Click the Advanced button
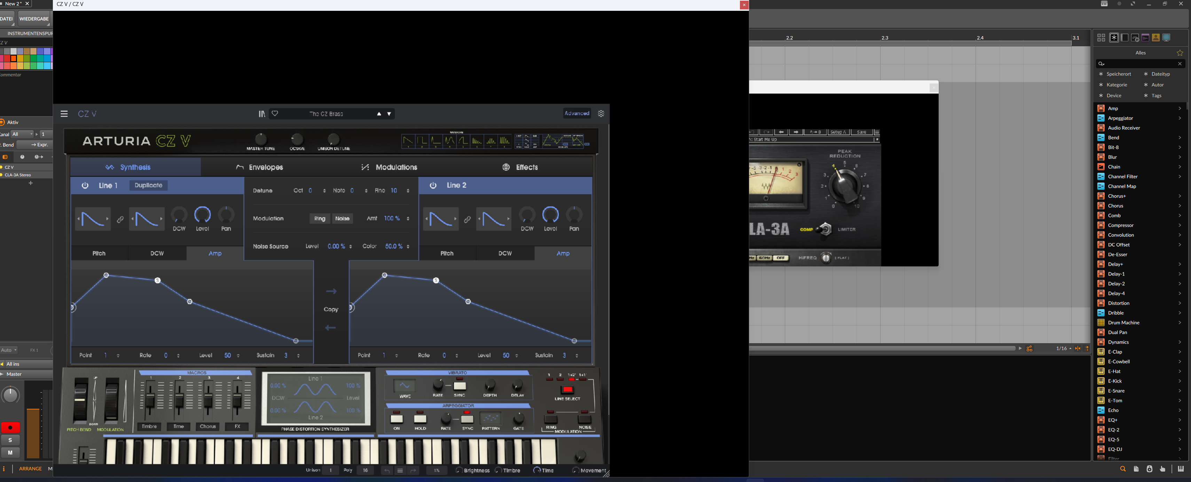Viewport: 1191px width, 482px height. [x=577, y=113]
